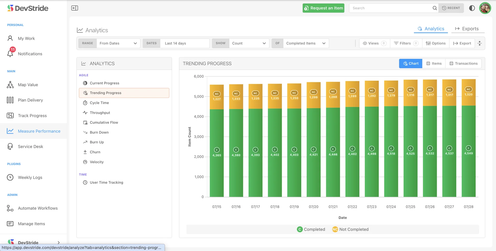Open My Work from the sidebar
Image resolution: width=496 pixels, height=251 pixels.
(26, 38)
